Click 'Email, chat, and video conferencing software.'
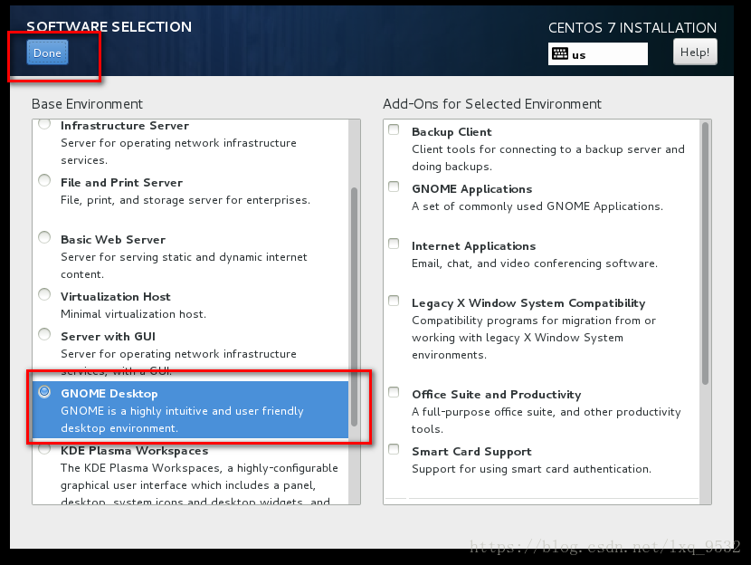Viewport: 751px width, 565px height. 535,263
